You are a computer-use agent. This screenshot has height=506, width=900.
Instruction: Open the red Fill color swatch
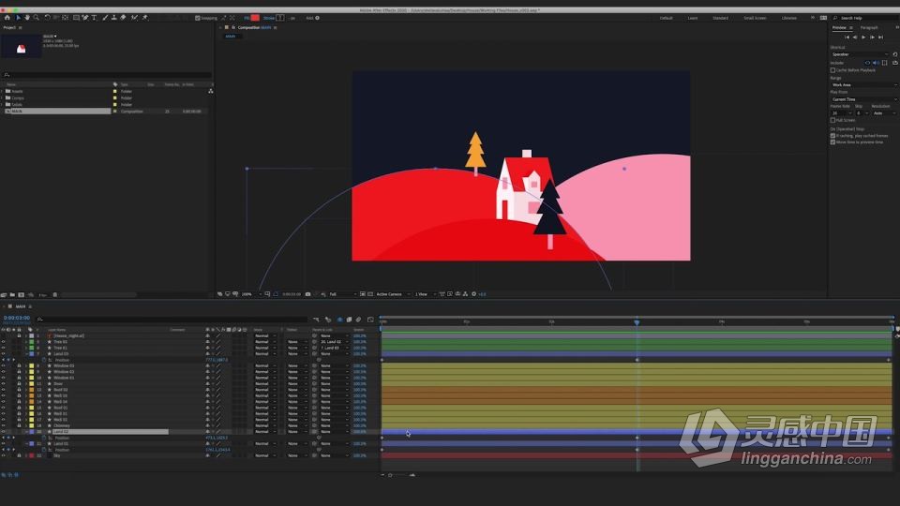(x=255, y=18)
